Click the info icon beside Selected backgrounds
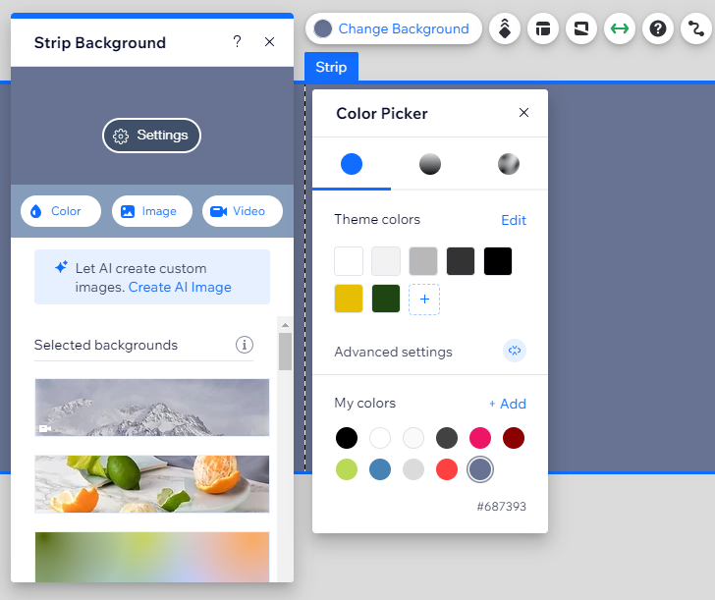 [x=245, y=345]
